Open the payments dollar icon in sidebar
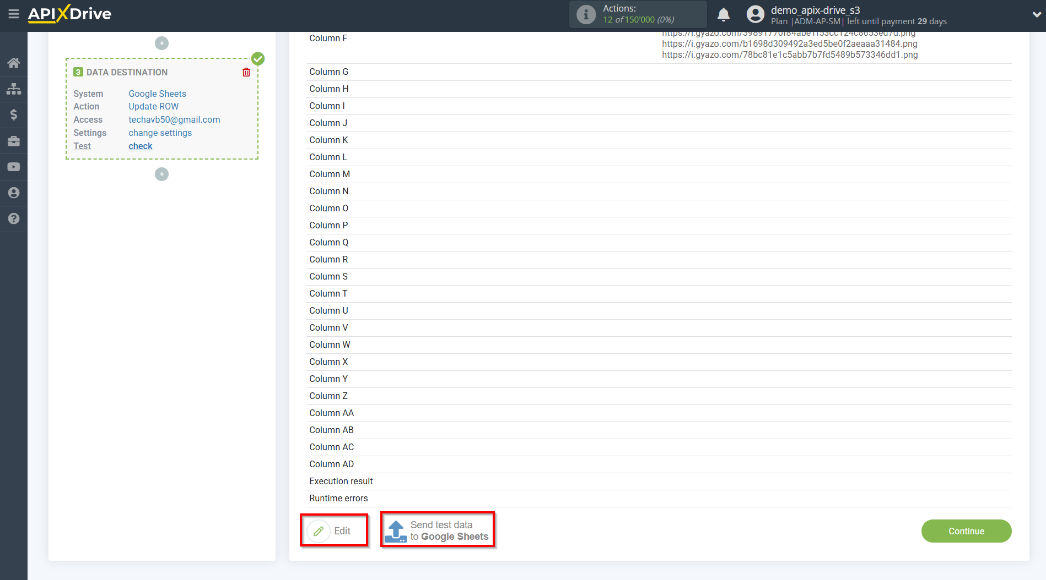The image size is (1046, 580). point(14,114)
